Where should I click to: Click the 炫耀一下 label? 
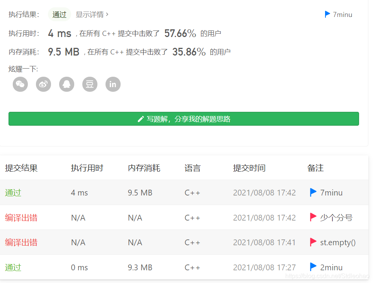coord(23,69)
